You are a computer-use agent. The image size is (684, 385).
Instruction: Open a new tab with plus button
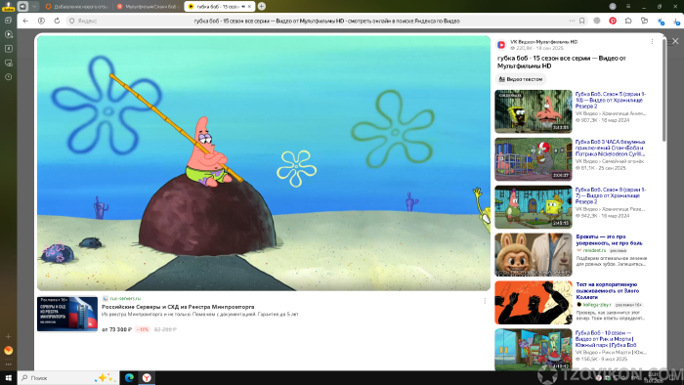coord(262,7)
